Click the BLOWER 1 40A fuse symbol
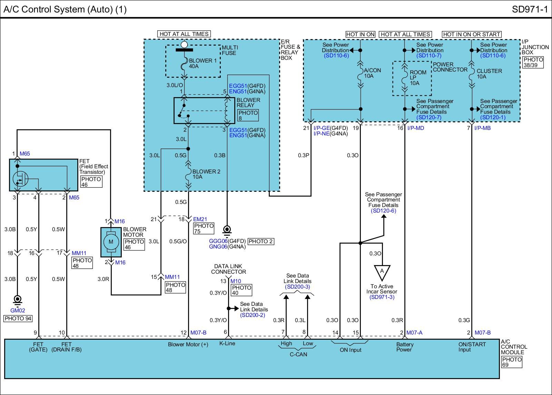Viewport: 552px width, 395px height. [184, 63]
